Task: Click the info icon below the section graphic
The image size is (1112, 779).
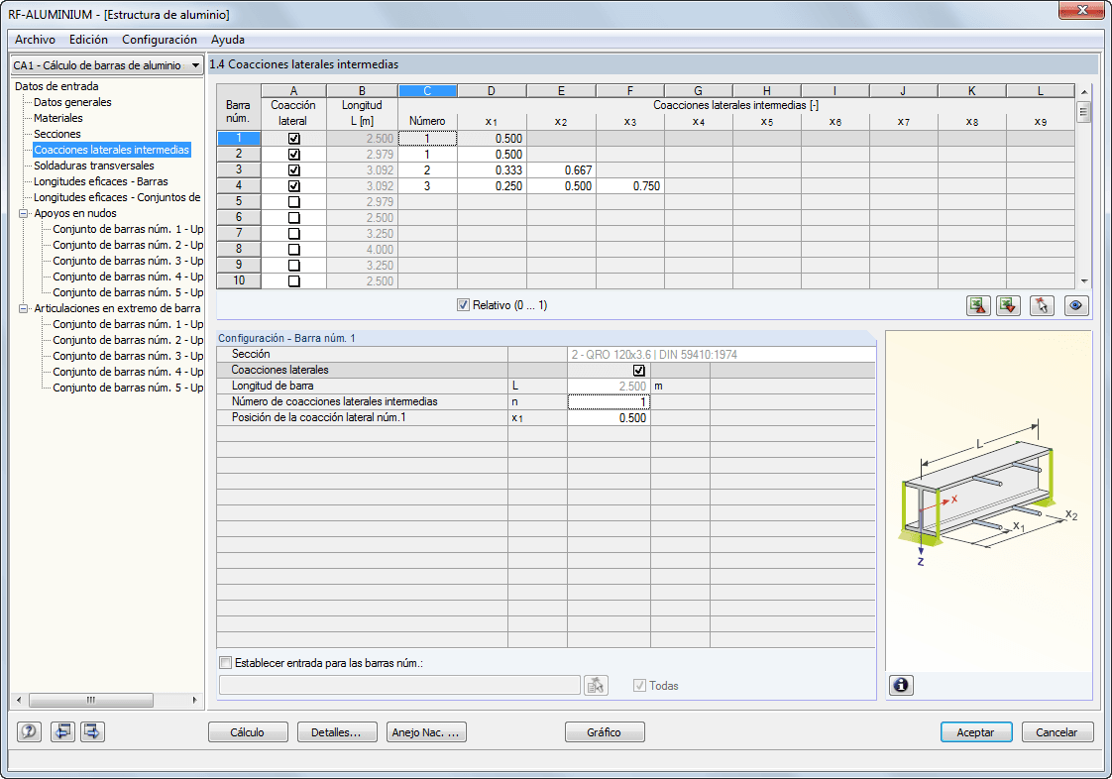Action: coord(901,686)
